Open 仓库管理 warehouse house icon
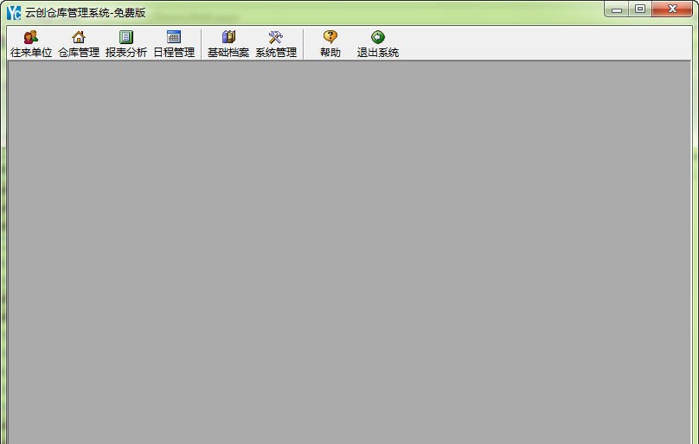This screenshot has width=699, height=444. click(79, 37)
